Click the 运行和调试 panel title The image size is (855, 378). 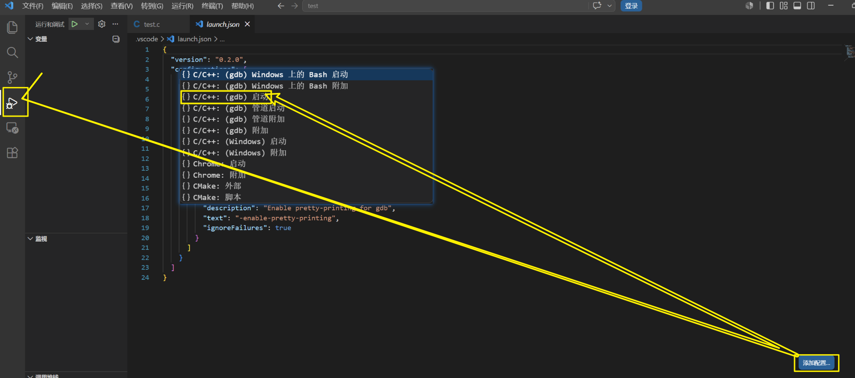50,24
